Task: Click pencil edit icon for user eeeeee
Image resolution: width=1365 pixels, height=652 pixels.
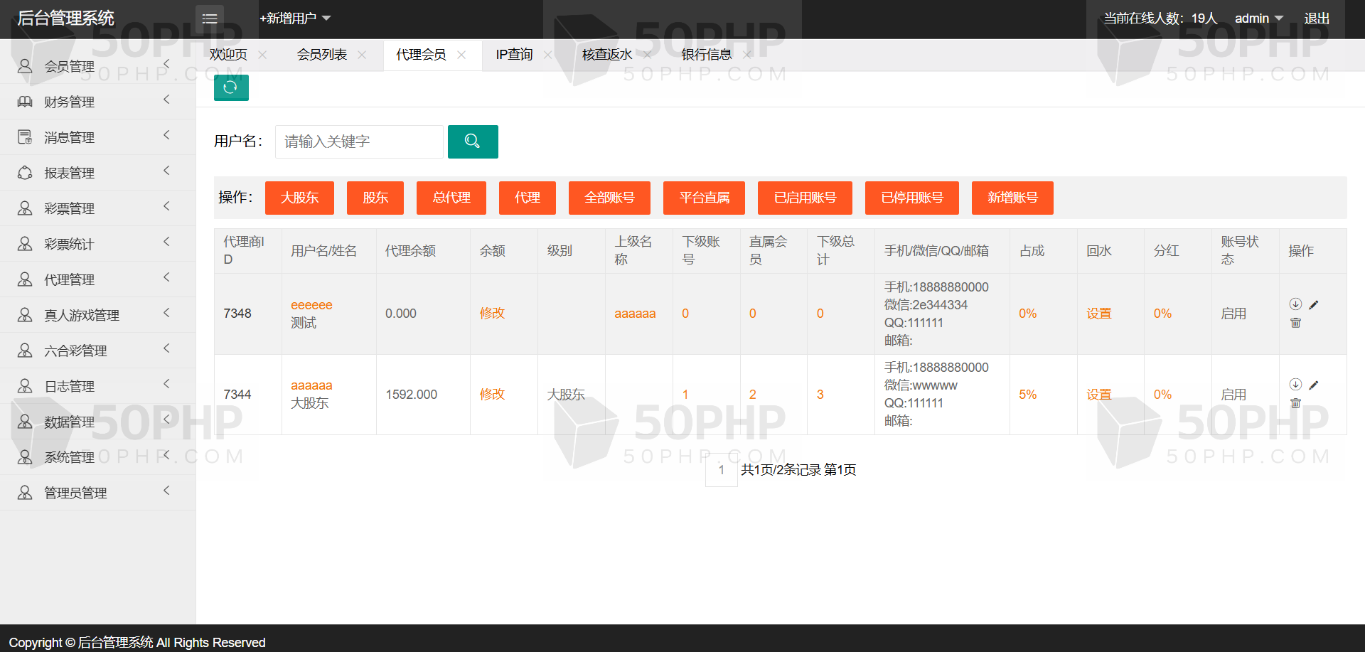Action: pos(1314,305)
